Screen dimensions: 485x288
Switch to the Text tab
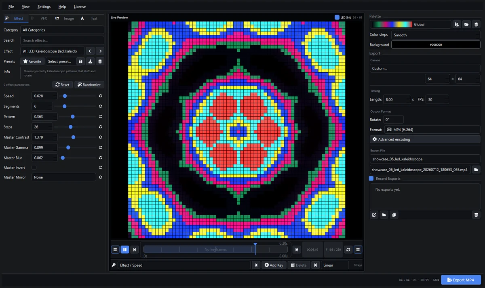click(90, 18)
